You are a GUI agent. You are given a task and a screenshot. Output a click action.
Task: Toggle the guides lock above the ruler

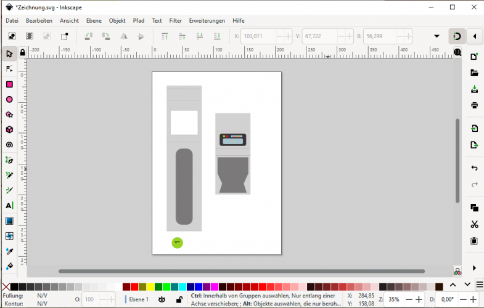tap(23, 53)
